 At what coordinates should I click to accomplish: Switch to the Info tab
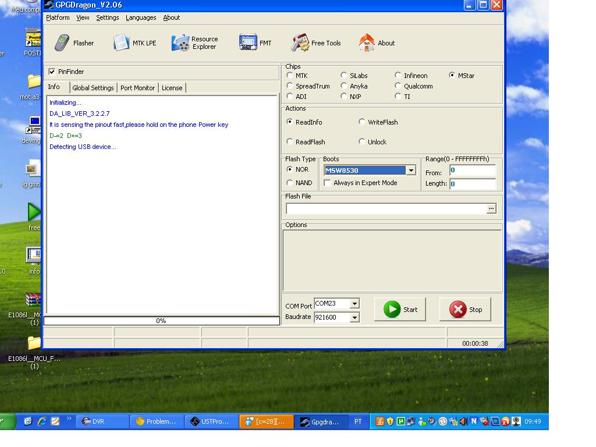pyautogui.click(x=57, y=87)
